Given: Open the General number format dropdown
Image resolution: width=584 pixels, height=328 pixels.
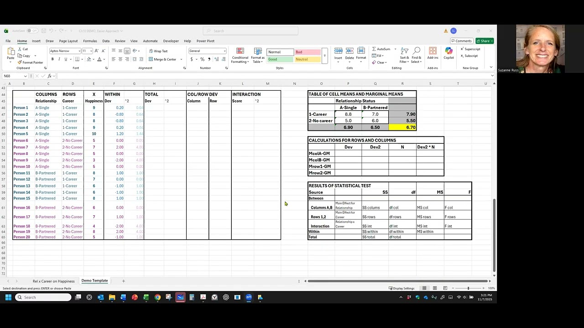Looking at the screenshot, I should (224, 51).
